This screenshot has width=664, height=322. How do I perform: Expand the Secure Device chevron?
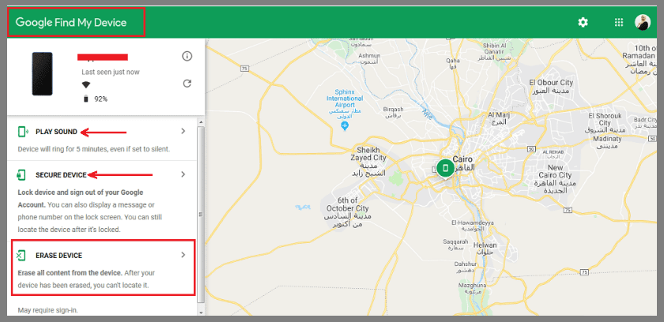pyautogui.click(x=183, y=174)
